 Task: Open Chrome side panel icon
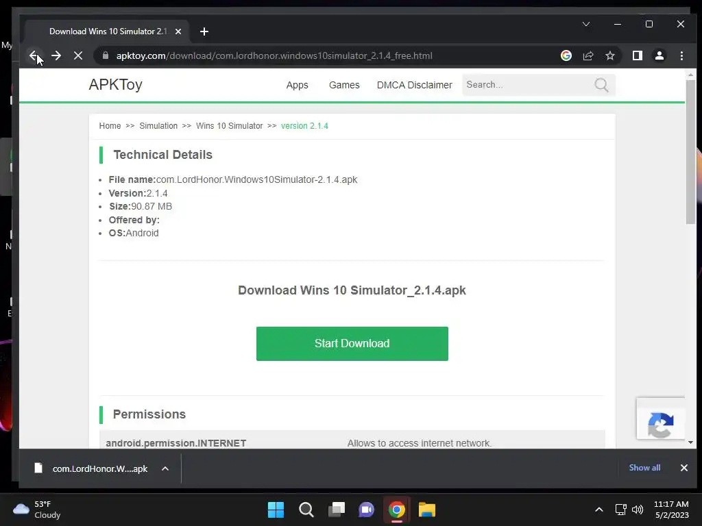[638, 55]
